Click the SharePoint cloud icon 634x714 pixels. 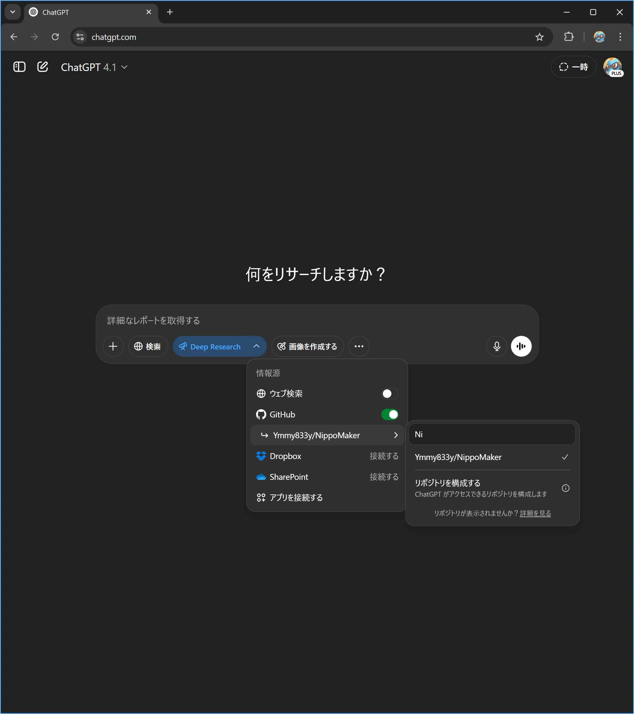261,477
